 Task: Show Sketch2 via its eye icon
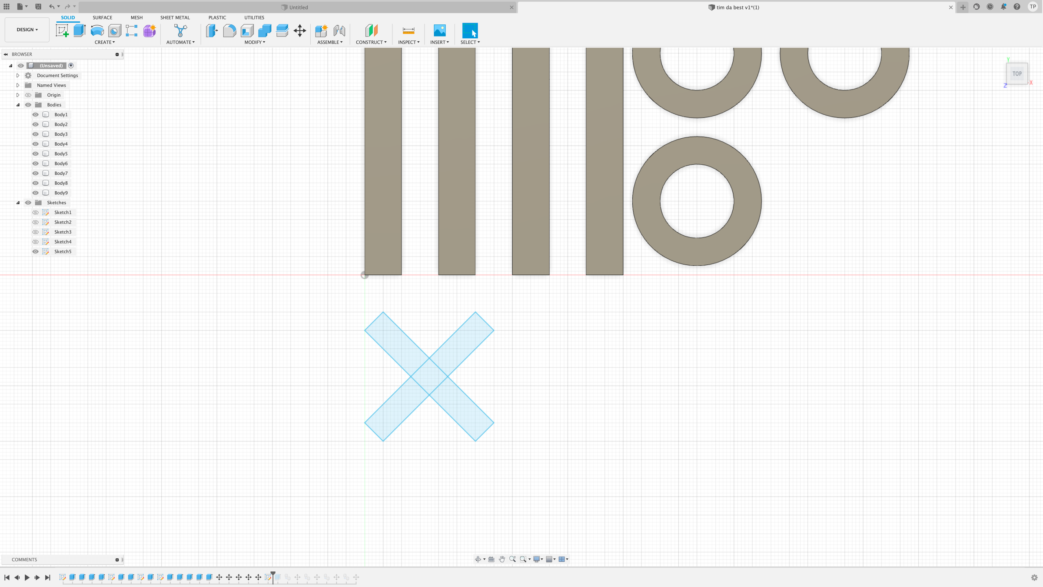click(x=36, y=222)
